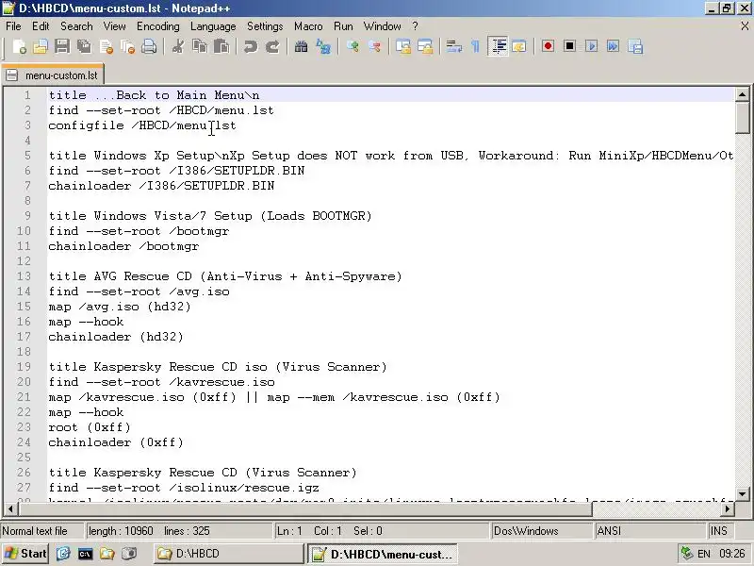
Task: Toggle synchronize horizontal scrolling
Action: coord(425,46)
